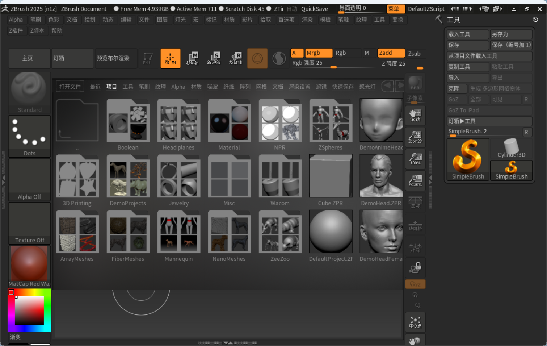Screen dimensions: 547x346
Task: Click the refresh icon on 工具 panel header
Action: click(x=536, y=20)
